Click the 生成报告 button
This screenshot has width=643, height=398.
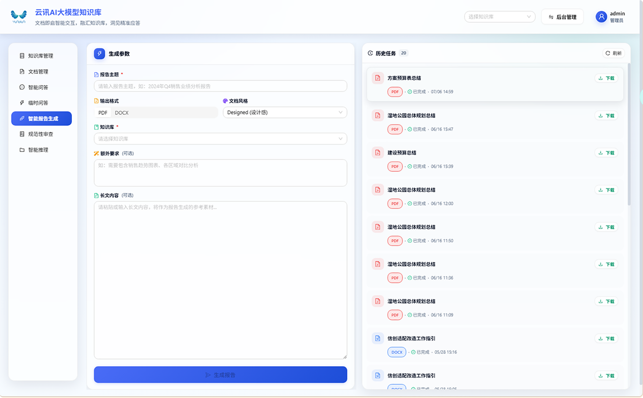click(x=220, y=375)
